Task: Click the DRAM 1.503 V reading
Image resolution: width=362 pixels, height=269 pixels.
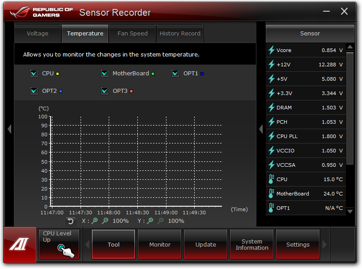Action: tap(332, 108)
